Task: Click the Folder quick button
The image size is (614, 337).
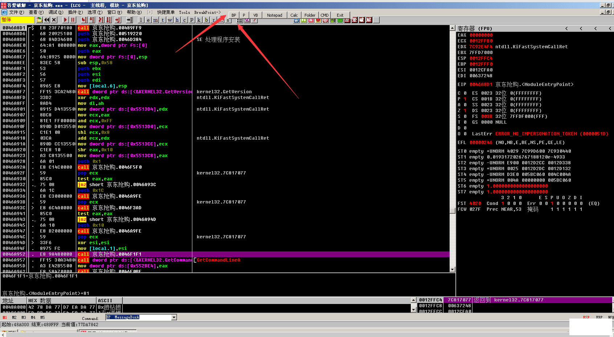Action: pos(310,15)
